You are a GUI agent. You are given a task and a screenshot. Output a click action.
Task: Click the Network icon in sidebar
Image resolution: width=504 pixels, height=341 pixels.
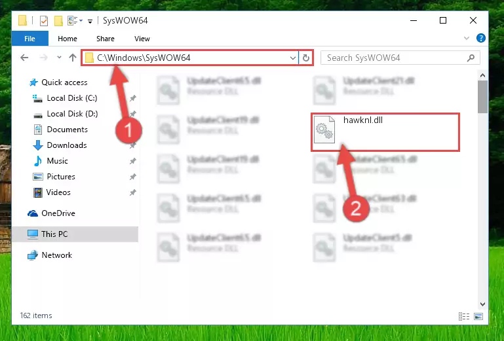[33, 255]
